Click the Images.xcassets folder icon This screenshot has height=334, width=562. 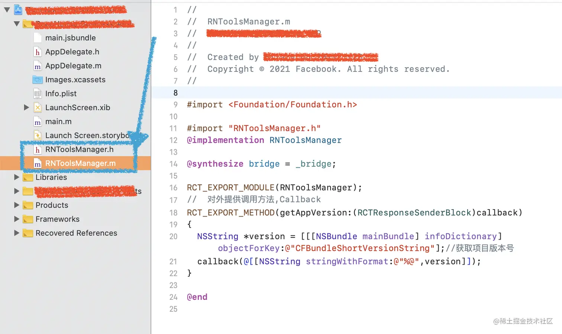[37, 80]
